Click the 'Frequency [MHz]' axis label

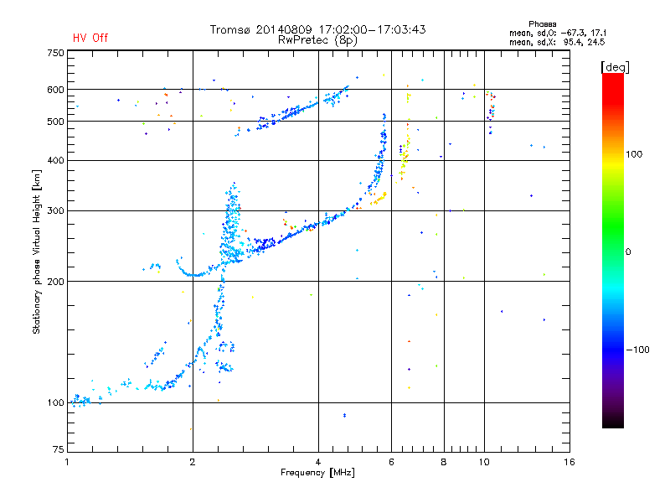click(x=317, y=473)
